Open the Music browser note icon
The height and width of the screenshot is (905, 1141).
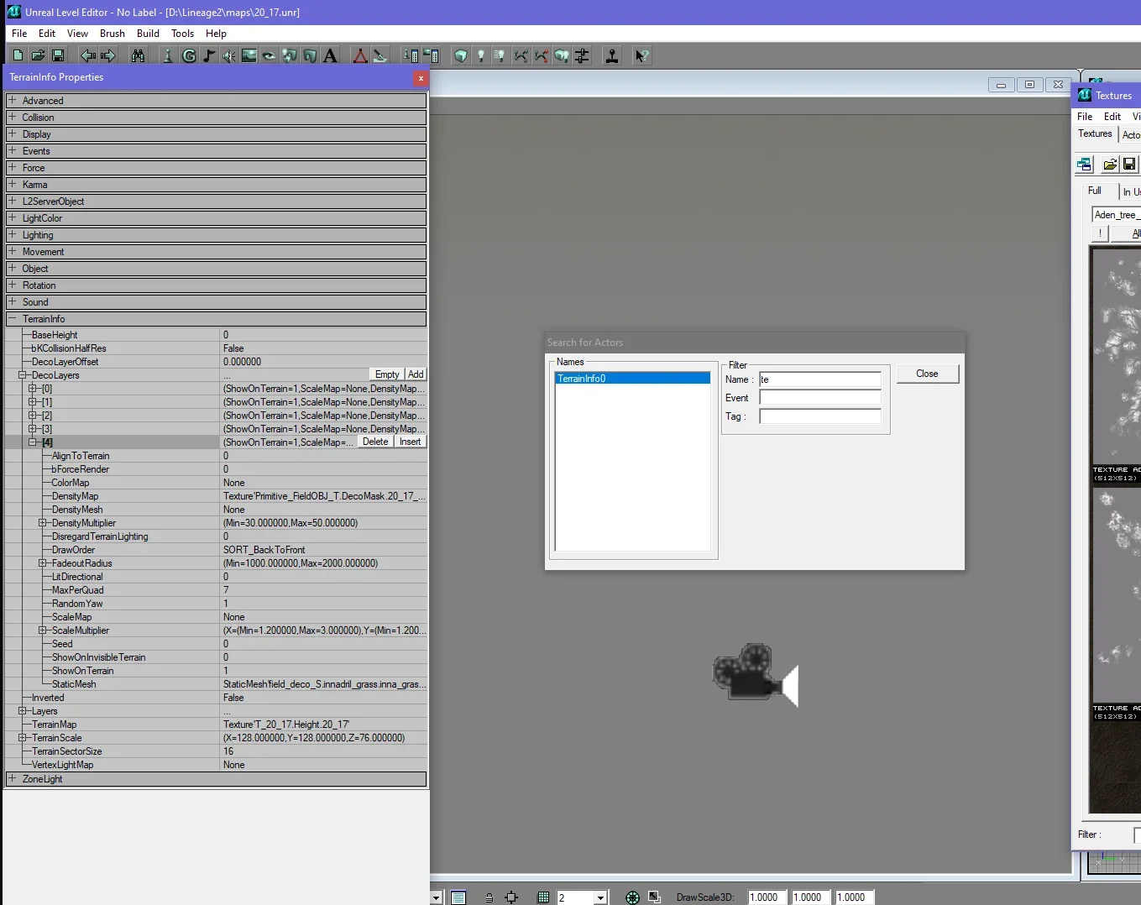click(x=209, y=55)
